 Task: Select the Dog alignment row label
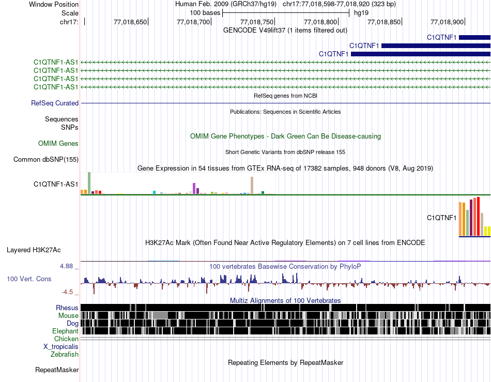coord(72,324)
